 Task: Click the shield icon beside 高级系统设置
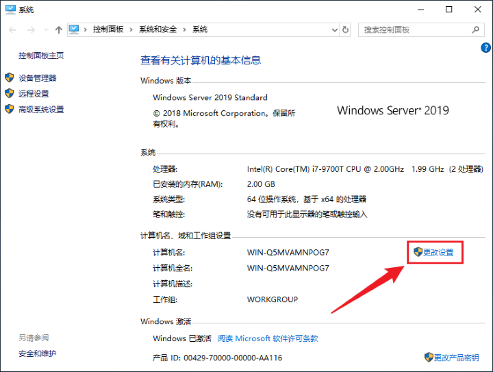click(x=10, y=109)
